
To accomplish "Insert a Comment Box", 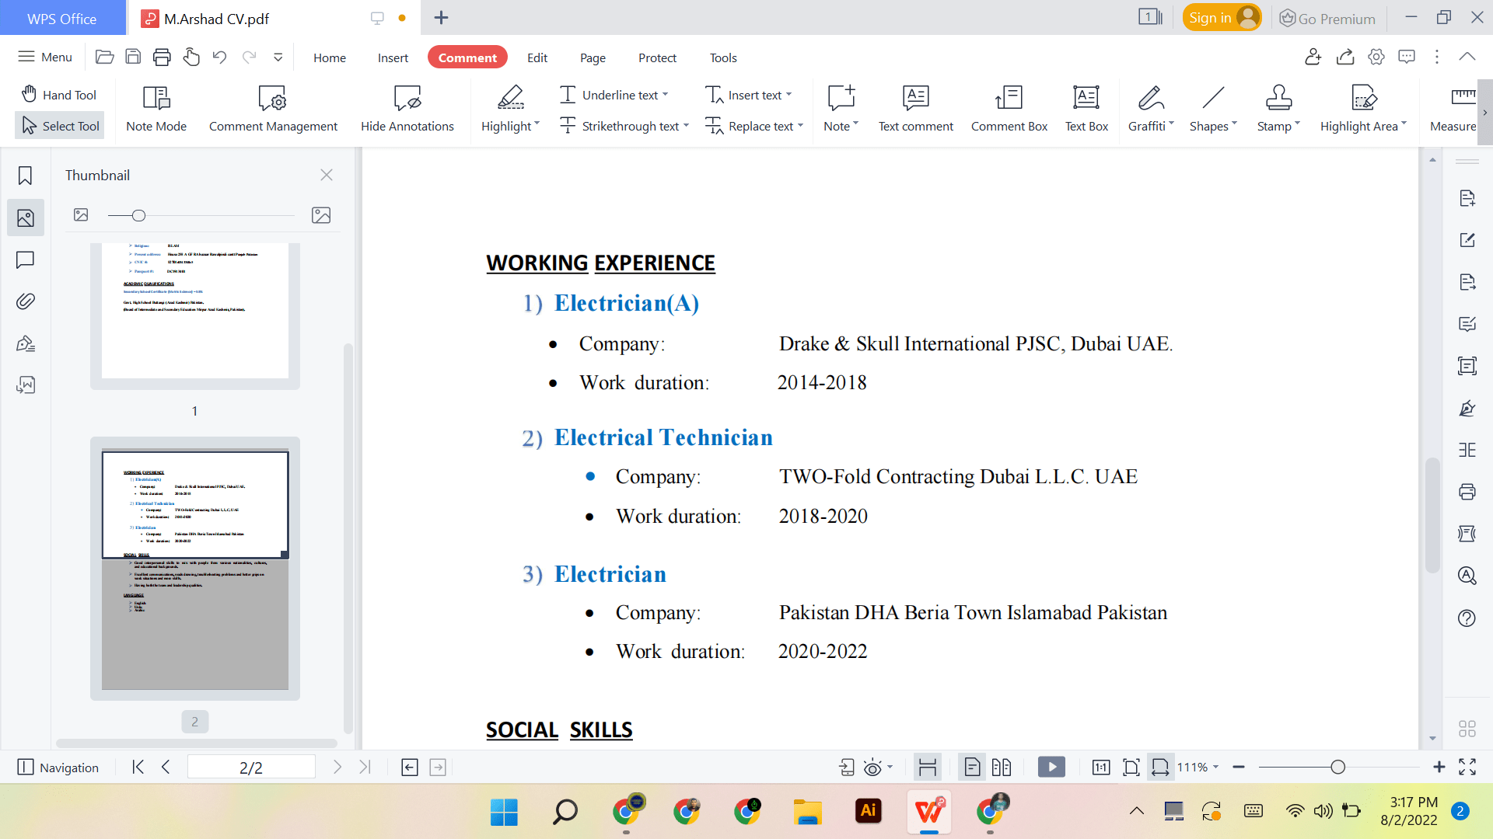I will point(1009,109).
